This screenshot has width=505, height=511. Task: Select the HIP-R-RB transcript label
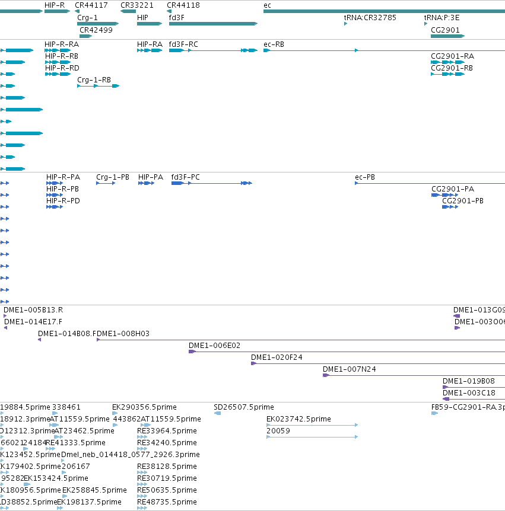(62, 56)
